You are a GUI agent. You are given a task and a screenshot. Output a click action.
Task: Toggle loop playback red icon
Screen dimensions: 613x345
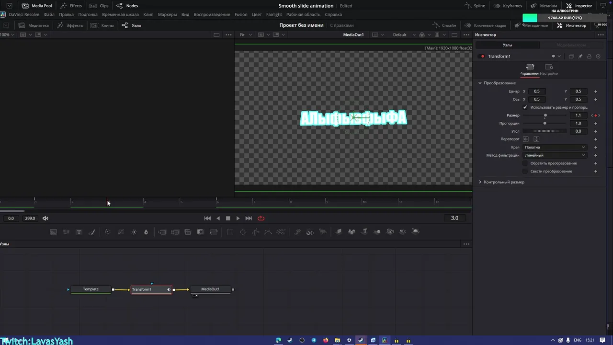[261, 218]
